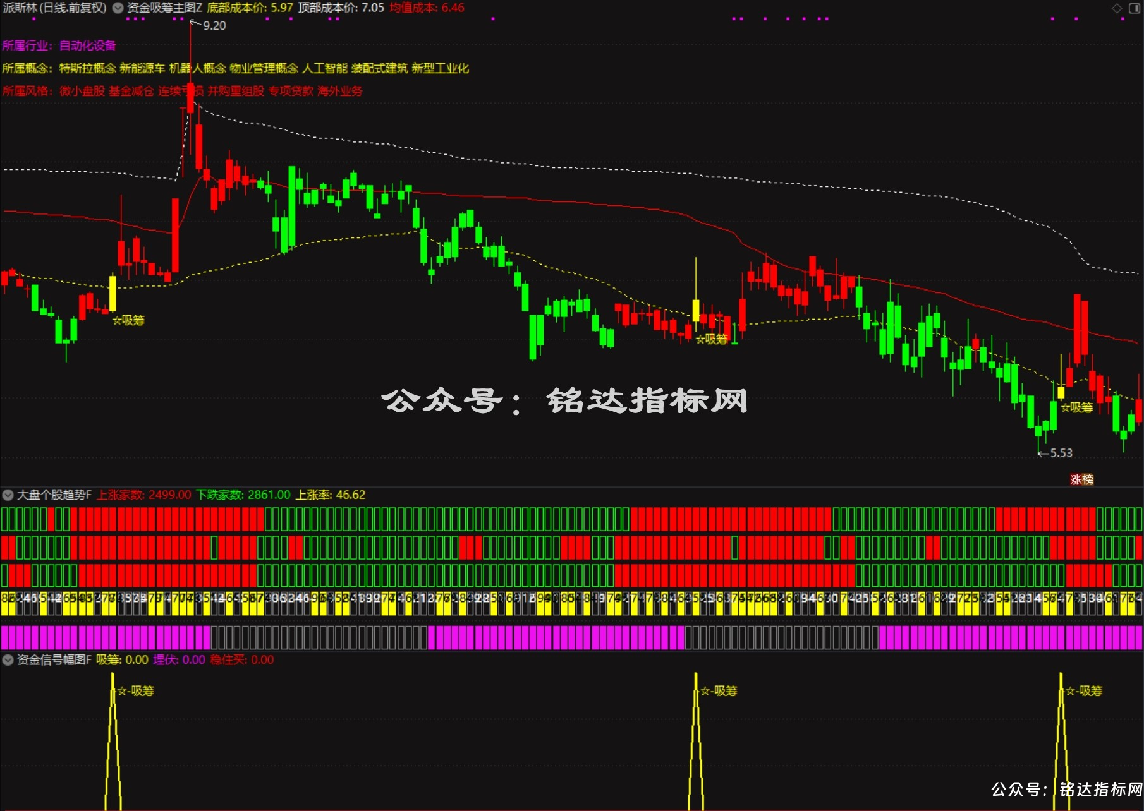Click the 大盘个股趋势F panel title
1144x811 pixels.
pos(54,495)
